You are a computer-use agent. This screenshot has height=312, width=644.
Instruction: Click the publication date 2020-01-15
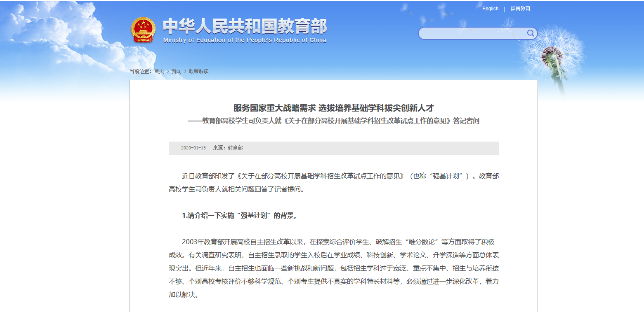193,148
